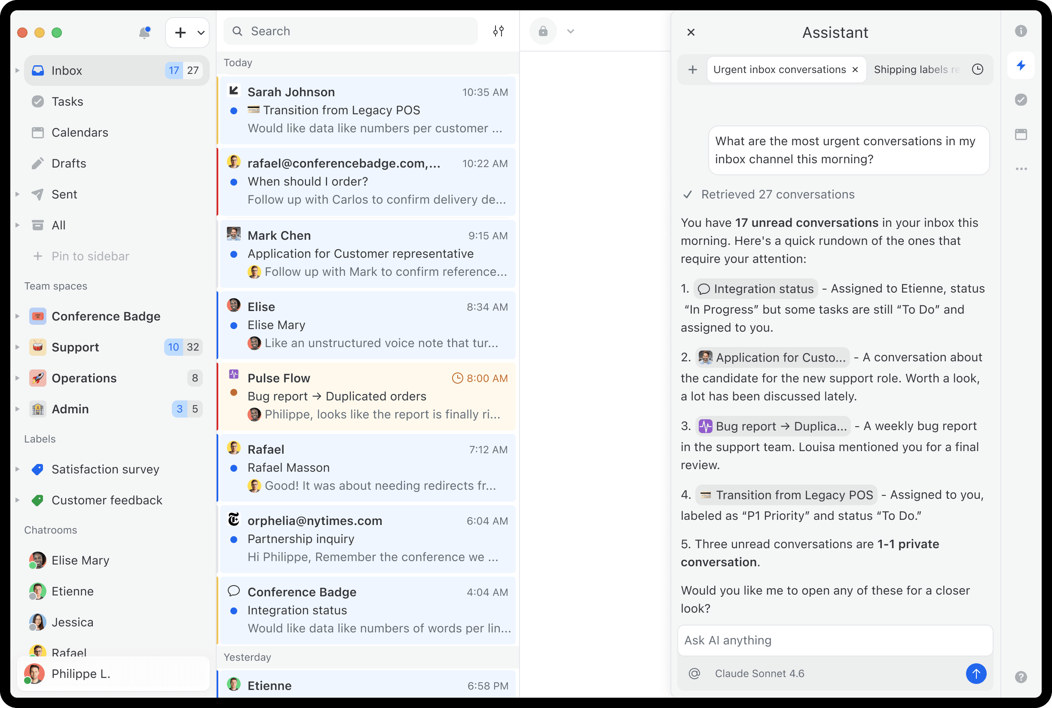This screenshot has height=708, width=1052.
Task: Click the notifications bell icon
Action: click(144, 33)
